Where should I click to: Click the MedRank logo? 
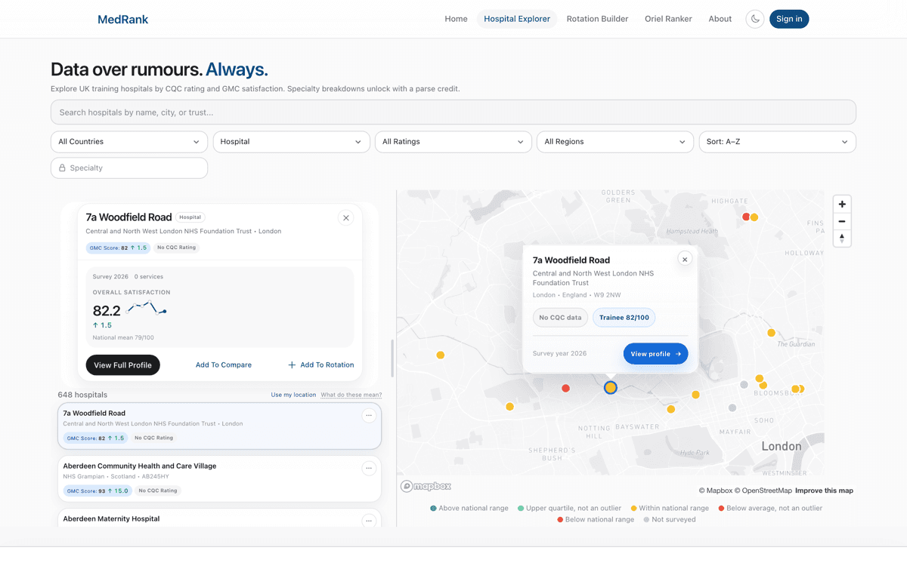click(123, 19)
